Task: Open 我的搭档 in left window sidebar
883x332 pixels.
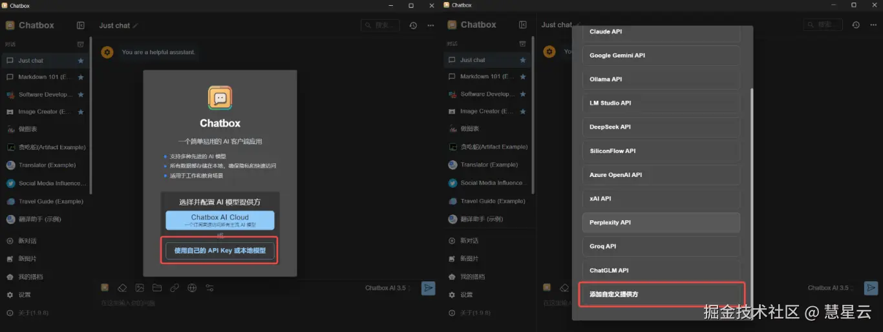Action: pyautogui.click(x=45, y=277)
